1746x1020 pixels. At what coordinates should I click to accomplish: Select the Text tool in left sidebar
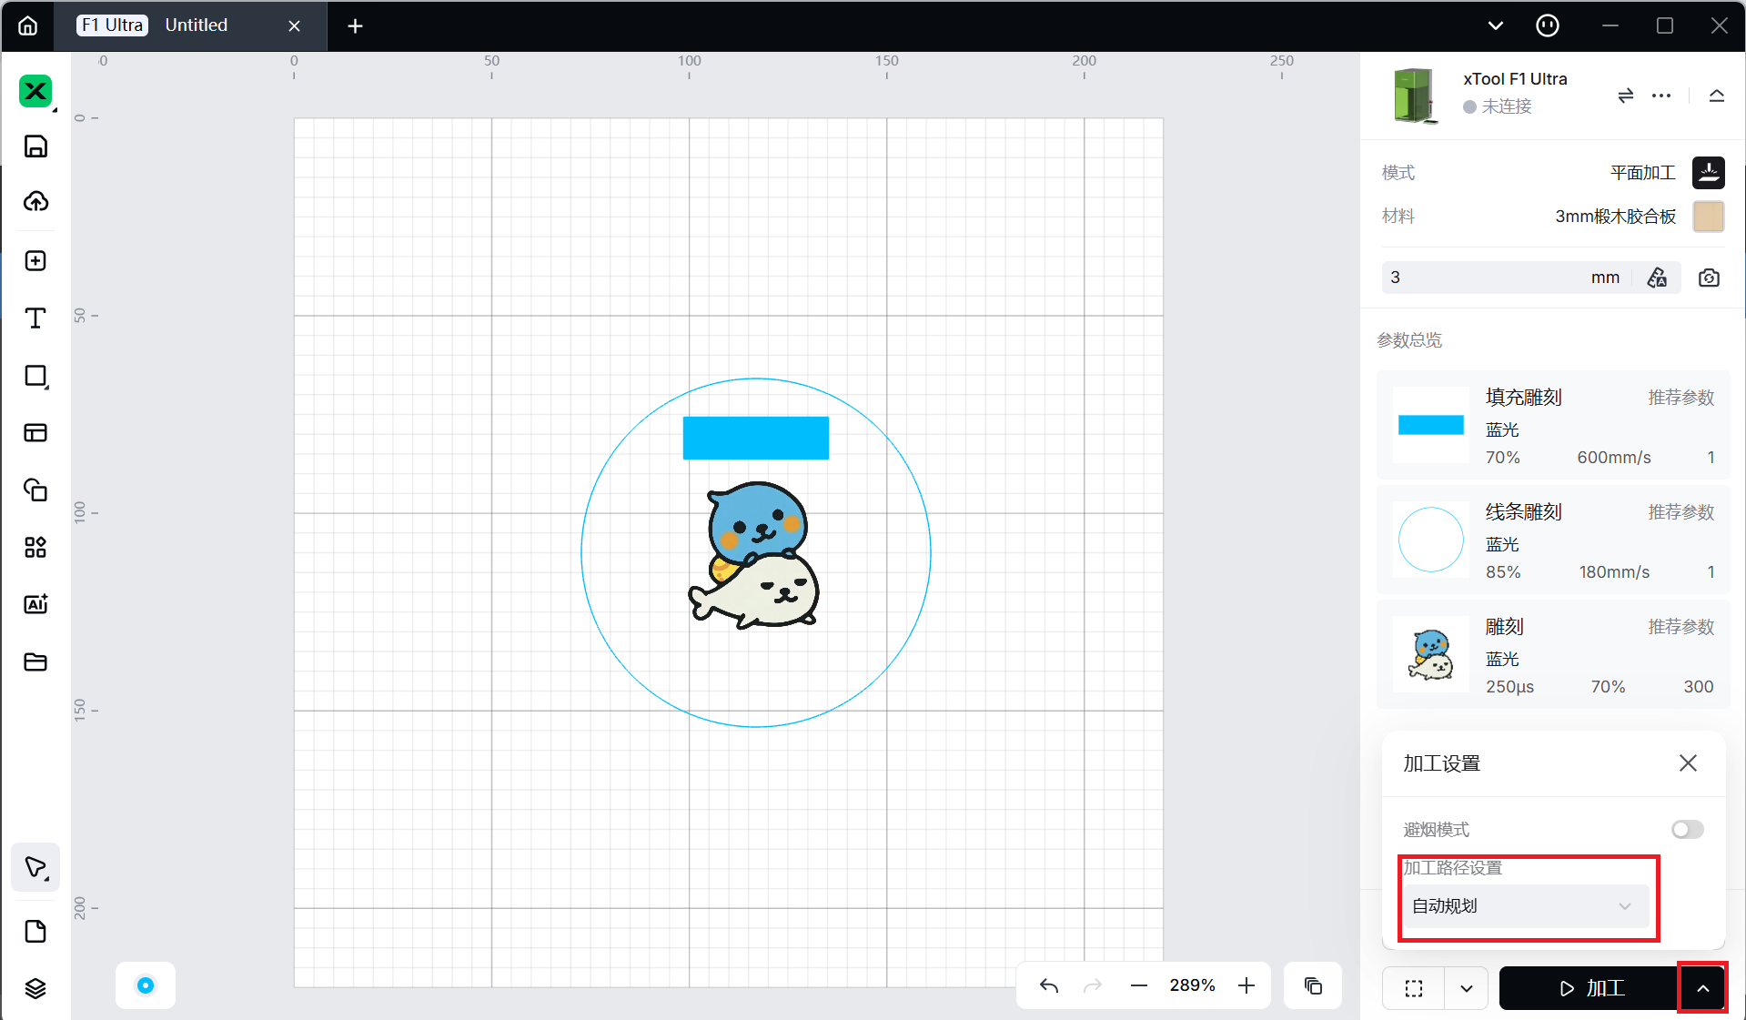point(35,318)
